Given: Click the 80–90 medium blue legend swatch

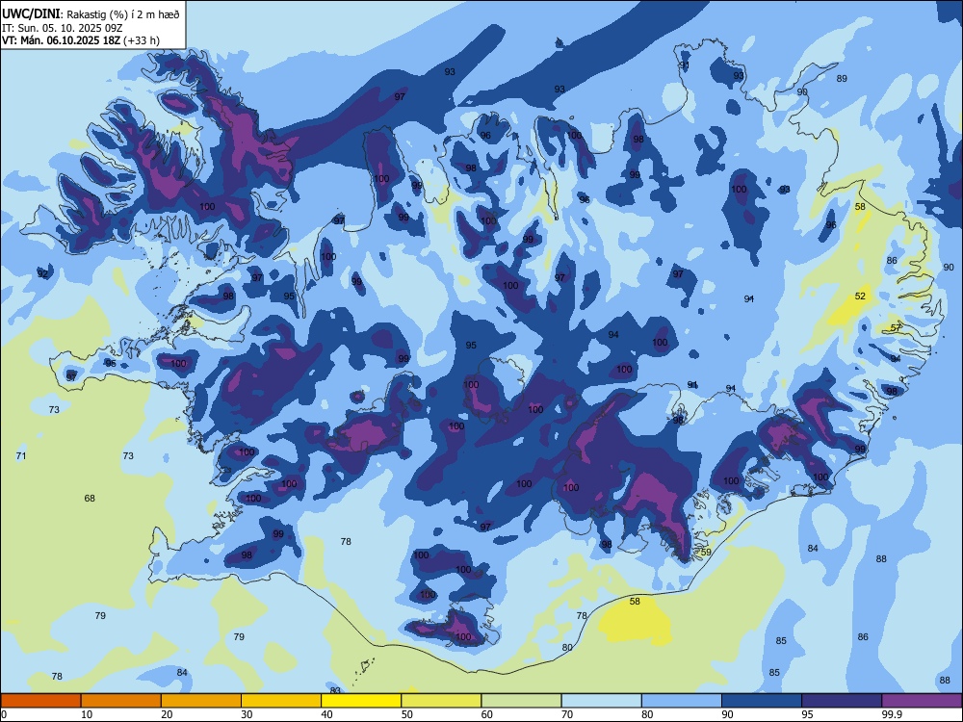Looking at the screenshot, I should click(x=682, y=701).
